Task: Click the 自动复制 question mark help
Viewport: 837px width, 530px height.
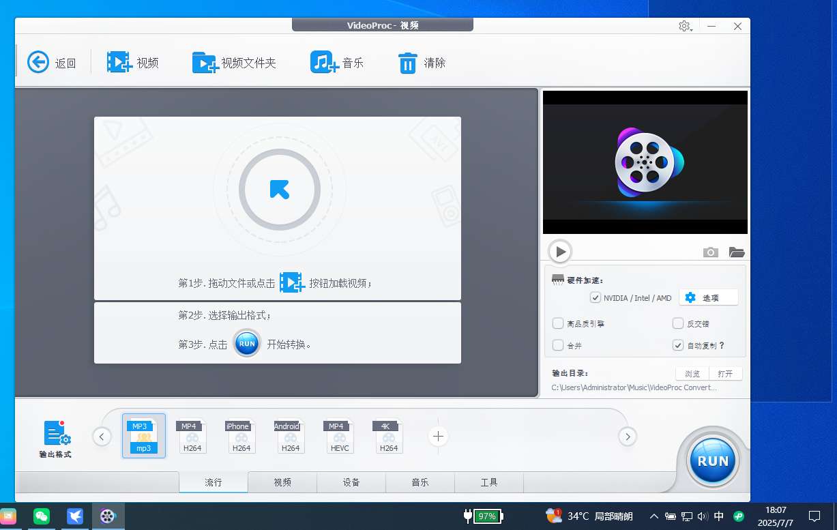Action: (x=722, y=345)
